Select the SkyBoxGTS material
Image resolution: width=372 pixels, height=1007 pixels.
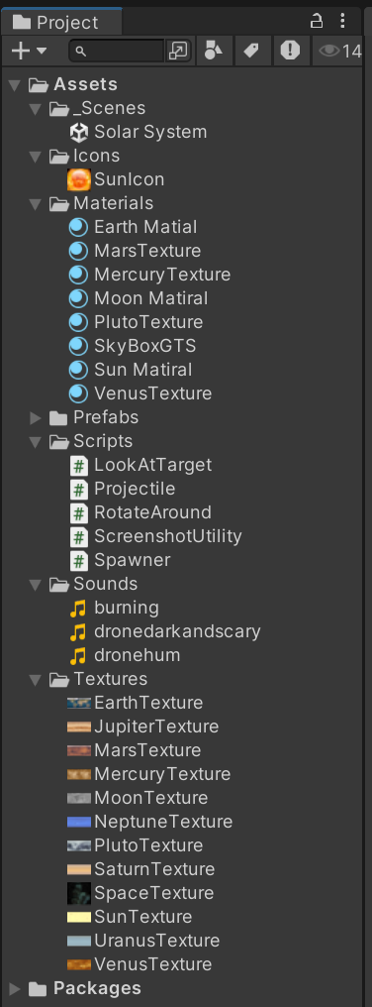[133, 346]
